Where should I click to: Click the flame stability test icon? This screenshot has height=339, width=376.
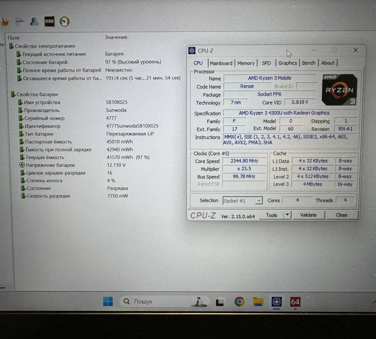[4, 22]
